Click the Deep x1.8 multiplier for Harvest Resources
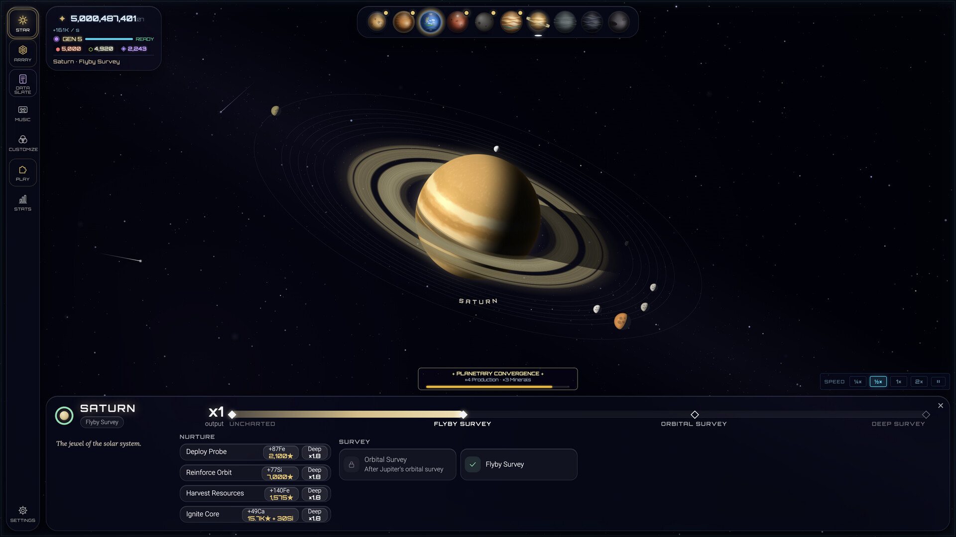 point(315,494)
